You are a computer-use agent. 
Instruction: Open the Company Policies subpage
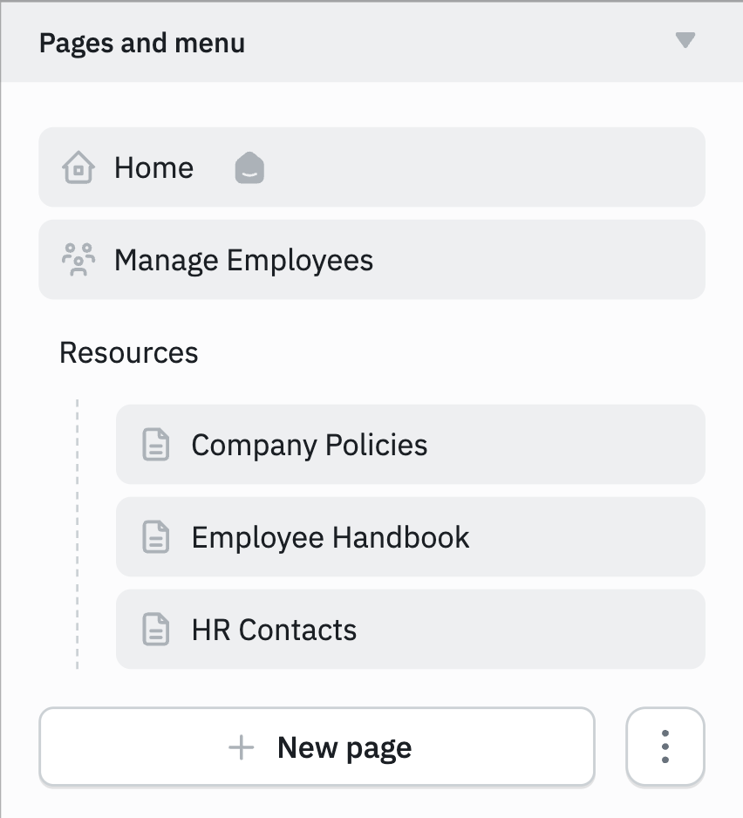[310, 445]
